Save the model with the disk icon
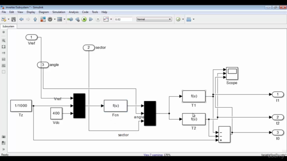287x161 pixels. (x=13, y=19)
